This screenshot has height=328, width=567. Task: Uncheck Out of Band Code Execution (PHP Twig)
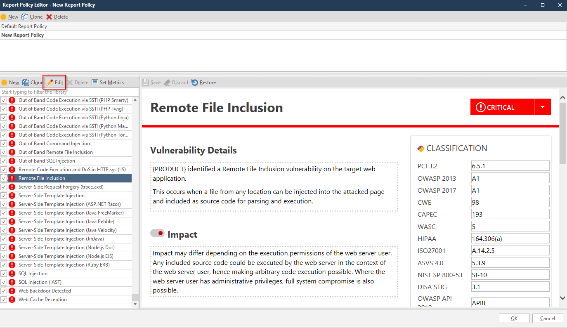[4, 109]
